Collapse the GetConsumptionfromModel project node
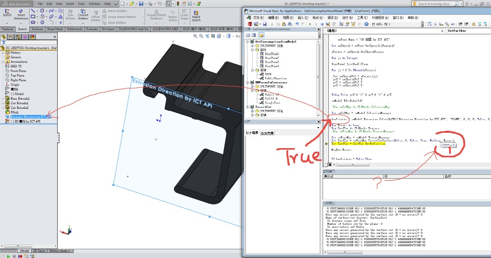This screenshot has width=491, height=258. coord(248,41)
